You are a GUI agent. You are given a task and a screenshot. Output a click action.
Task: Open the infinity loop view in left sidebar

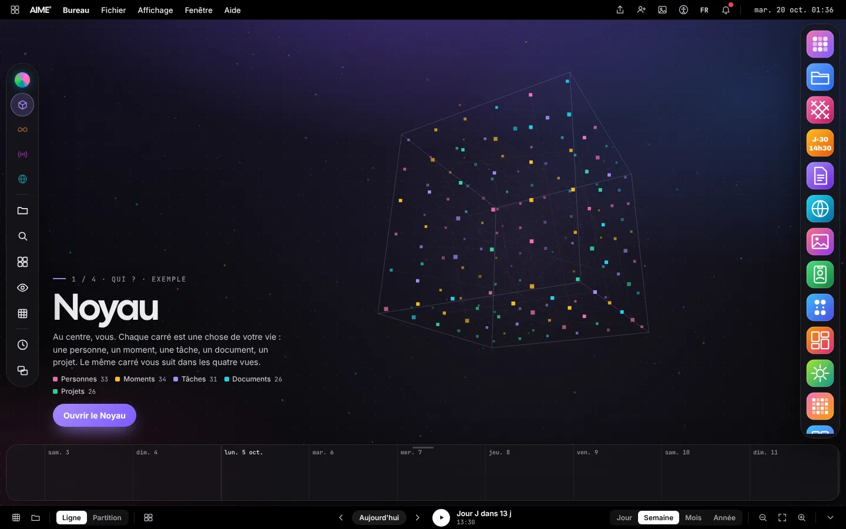[22, 130]
